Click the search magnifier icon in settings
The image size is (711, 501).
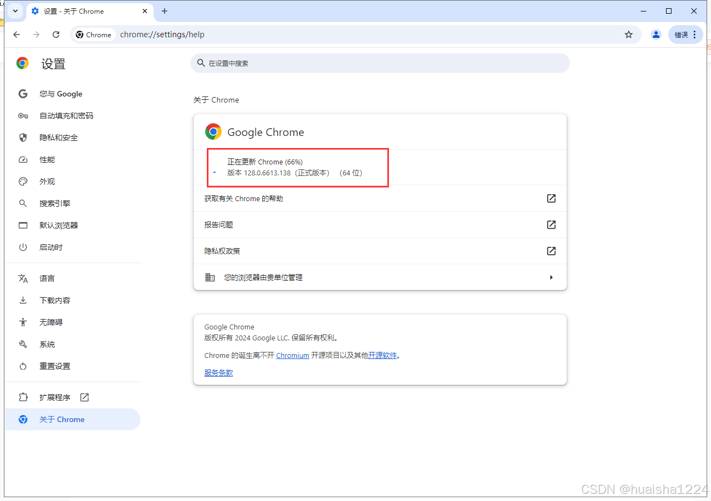[201, 63]
